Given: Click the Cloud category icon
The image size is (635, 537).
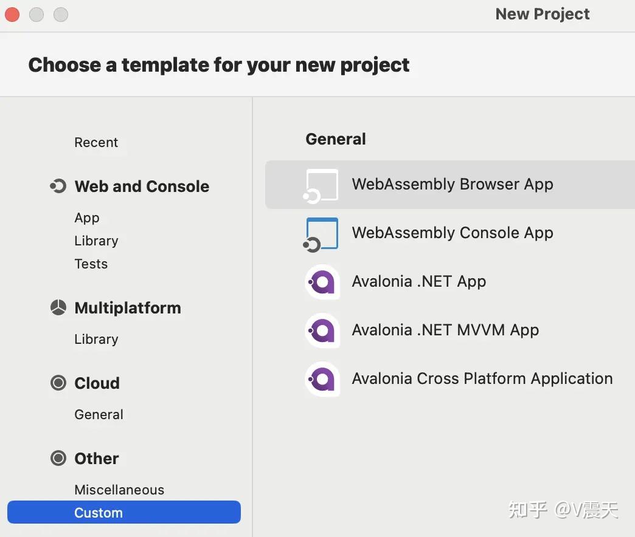Looking at the screenshot, I should (x=58, y=383).
